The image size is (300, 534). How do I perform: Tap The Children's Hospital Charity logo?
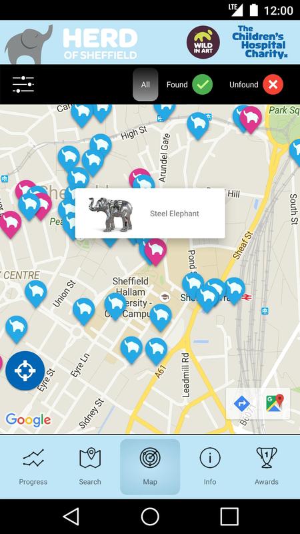point(260,42)
